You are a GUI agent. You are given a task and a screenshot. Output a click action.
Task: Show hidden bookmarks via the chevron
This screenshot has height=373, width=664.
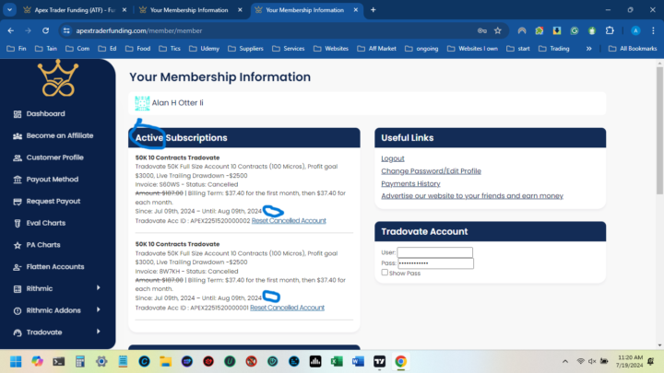tap(588, 48)
